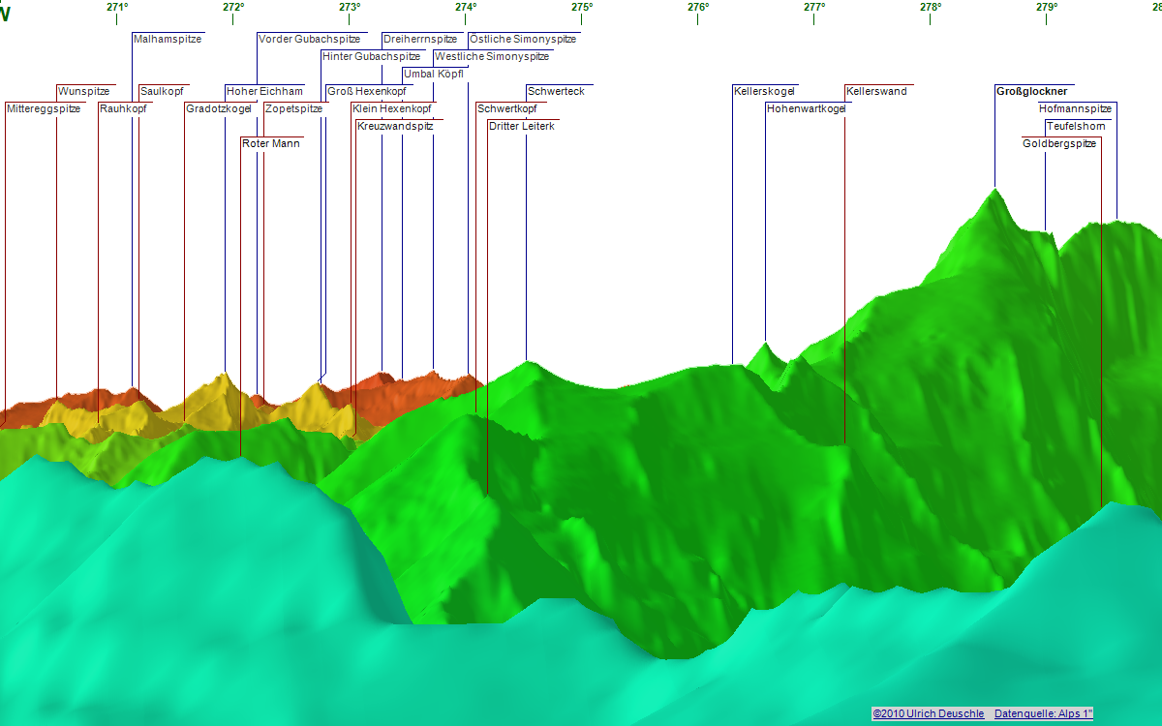Select the Kellerswand label

tap(877, 91)
